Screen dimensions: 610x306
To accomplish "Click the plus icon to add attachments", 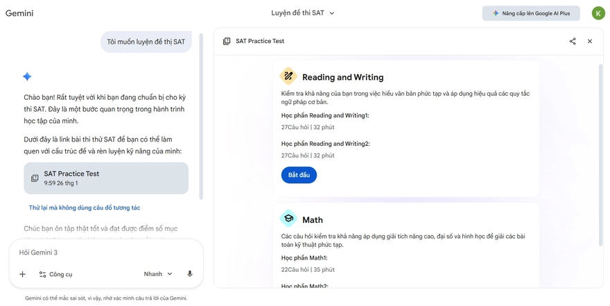I will click(x=23, y=274).
